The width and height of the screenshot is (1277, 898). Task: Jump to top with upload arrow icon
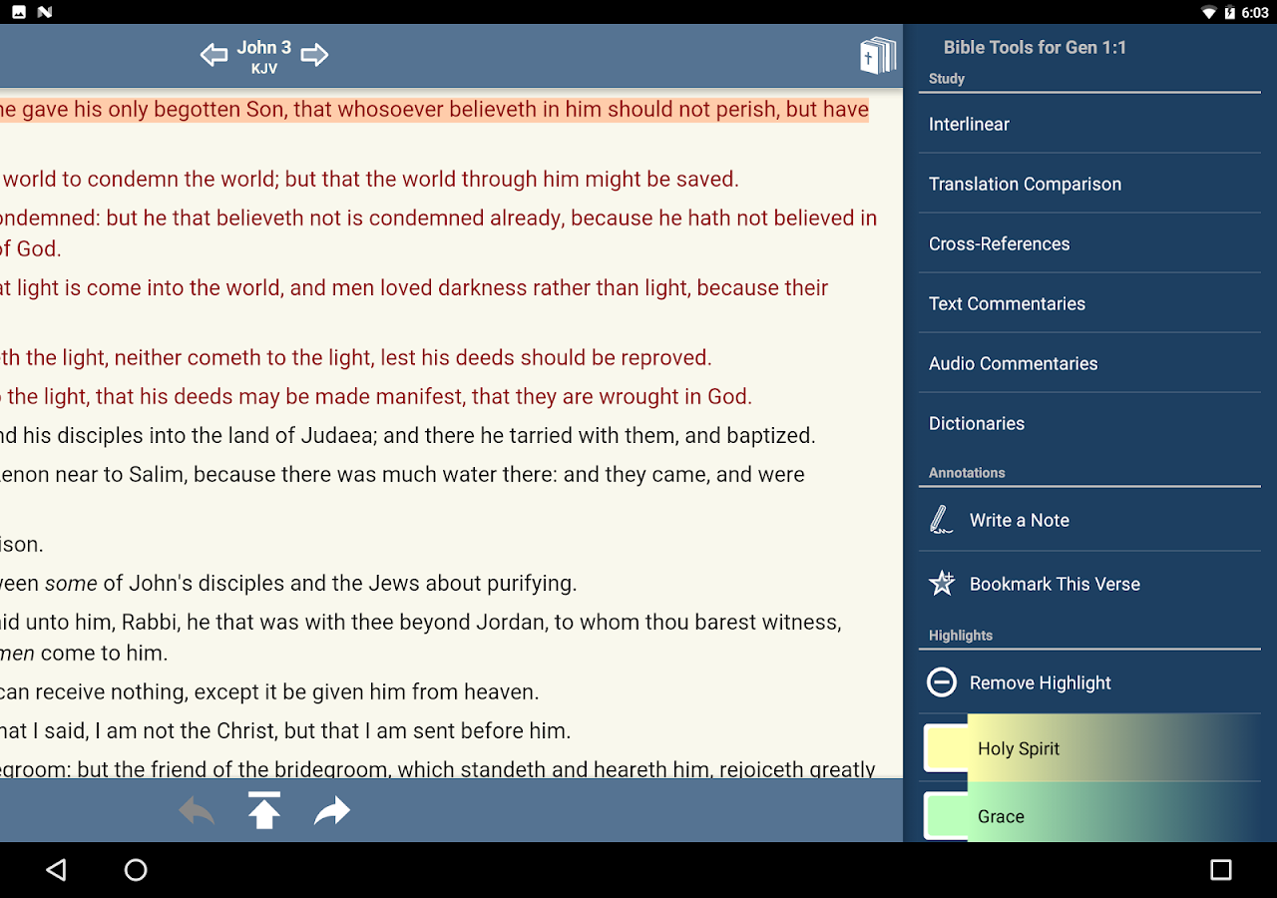pyautogui.click(x=264, y=810)
